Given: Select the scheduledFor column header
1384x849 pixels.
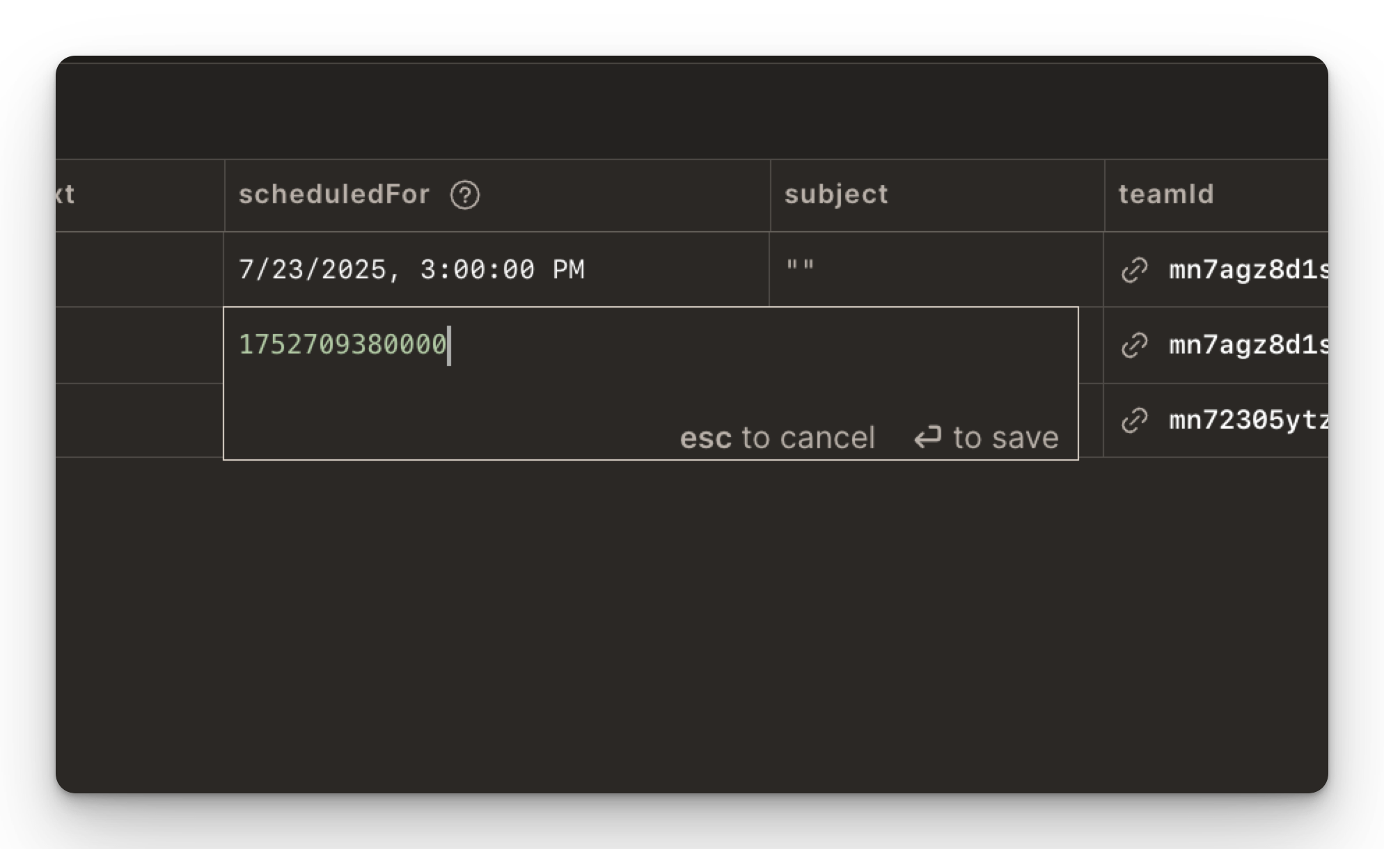Looking at the screenshot, I should pos(498,195).
